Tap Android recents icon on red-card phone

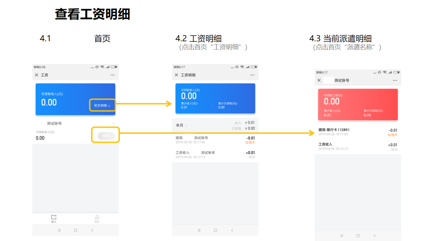coord(342,236)
